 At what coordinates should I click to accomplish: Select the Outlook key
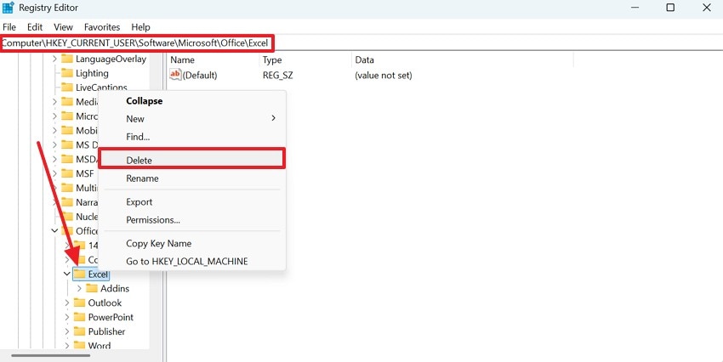point(105,303)
